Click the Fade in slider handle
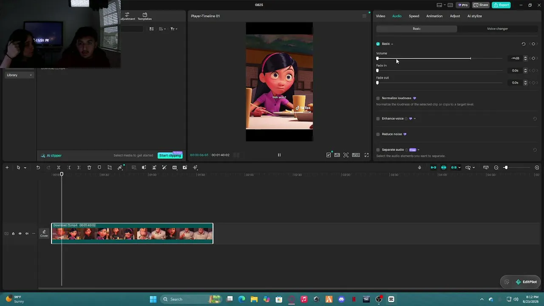 coord(377,71)
